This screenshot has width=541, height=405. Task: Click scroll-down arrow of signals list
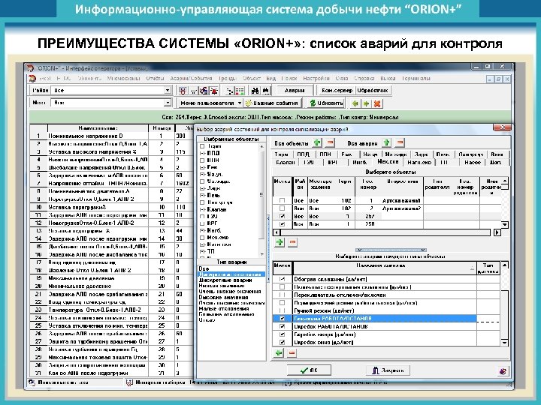[505, 343]
